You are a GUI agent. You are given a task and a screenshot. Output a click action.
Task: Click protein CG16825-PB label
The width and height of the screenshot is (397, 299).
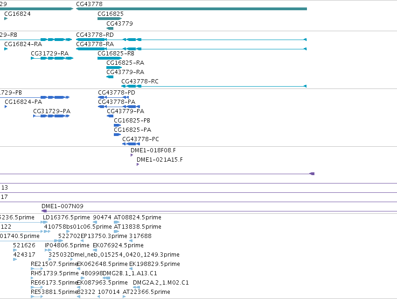click(132, 121)
